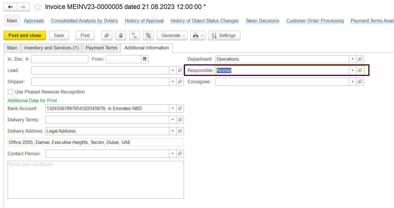Open the Responsible field record icon
The width and height of the screenshot is (394, 208).
tap(360, 71)
